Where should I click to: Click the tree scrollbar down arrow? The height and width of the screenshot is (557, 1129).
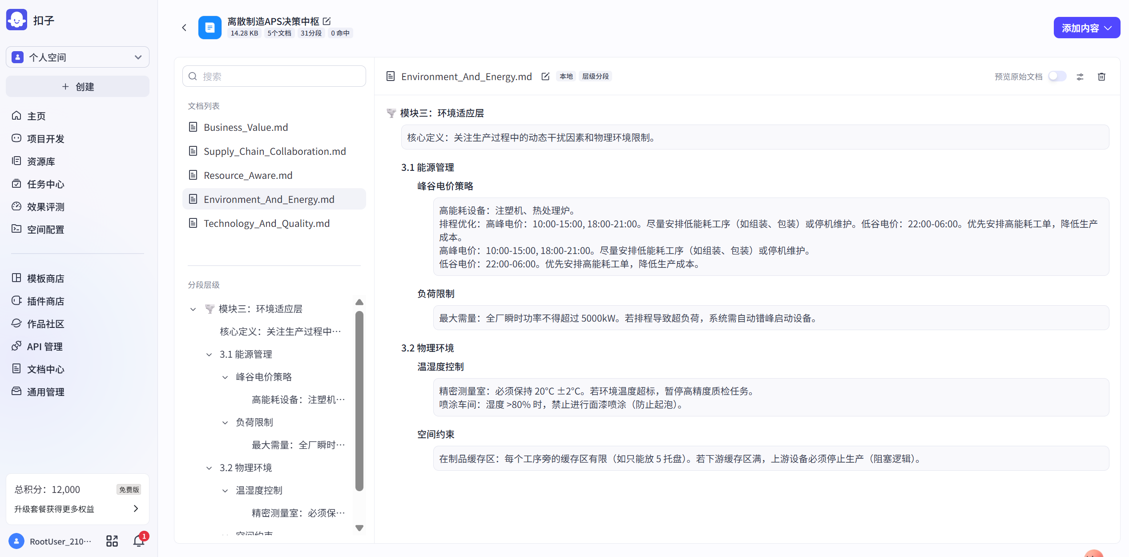359,528
